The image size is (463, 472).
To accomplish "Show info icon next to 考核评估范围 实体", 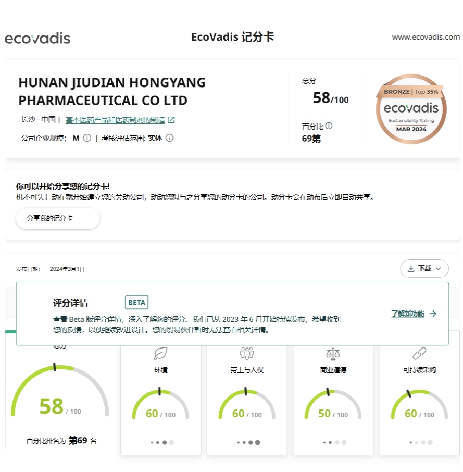I will [x=170, y=138].
